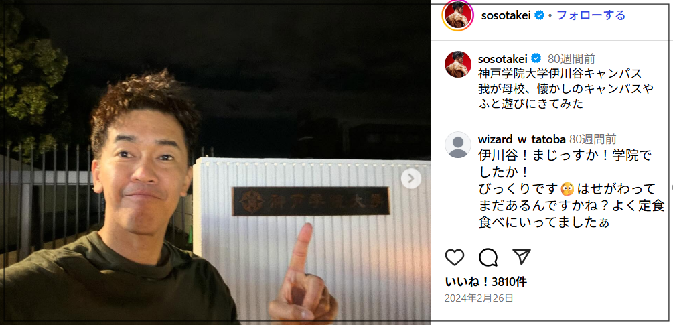Viewport: 673px width, 325px height.
Task: Open post date 2024年2月26日 permalink
Action: 479,298
